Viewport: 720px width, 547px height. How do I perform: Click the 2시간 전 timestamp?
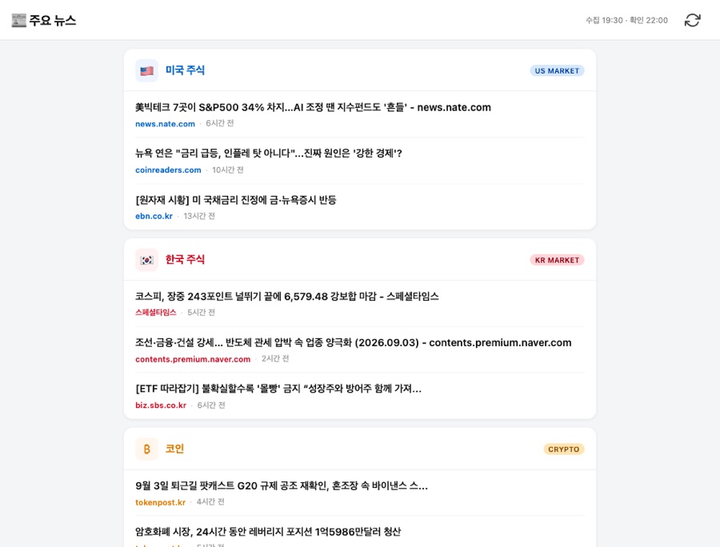pyautogui.click(x=275, y=359)
